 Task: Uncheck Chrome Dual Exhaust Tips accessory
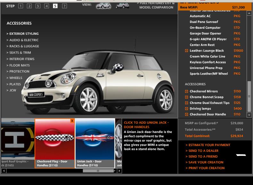[x=186, y=103]
